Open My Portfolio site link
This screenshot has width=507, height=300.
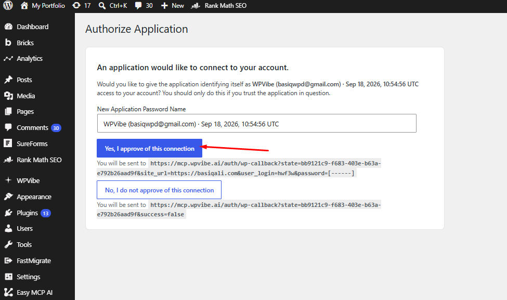tap(48, 6)
